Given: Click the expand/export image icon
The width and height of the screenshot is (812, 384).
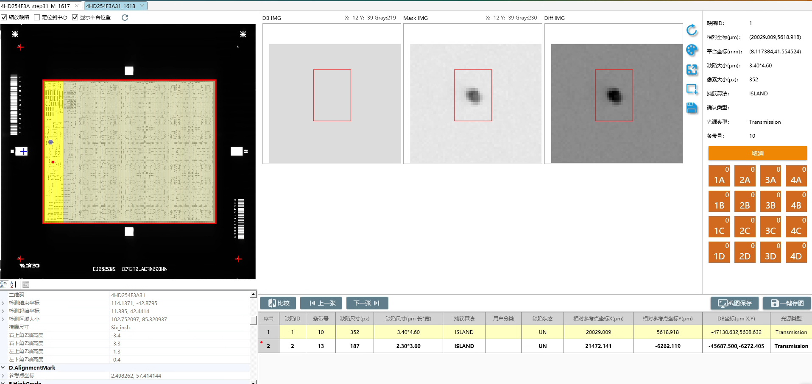Looking at the screenshot, I should click(692, 70).
